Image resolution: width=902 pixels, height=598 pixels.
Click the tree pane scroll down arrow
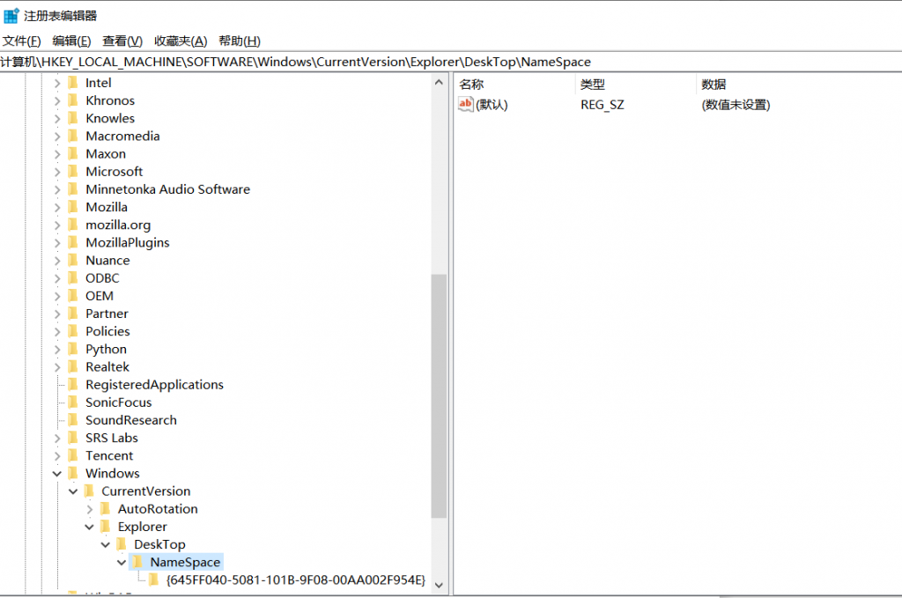[x=439, y=586]
